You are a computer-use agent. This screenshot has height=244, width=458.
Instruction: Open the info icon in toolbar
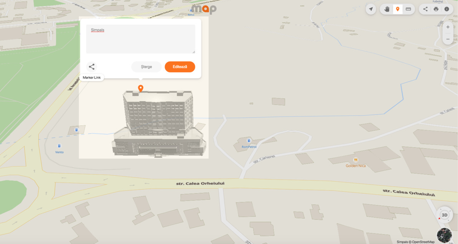pyautogui.click(x=447, y=9)
